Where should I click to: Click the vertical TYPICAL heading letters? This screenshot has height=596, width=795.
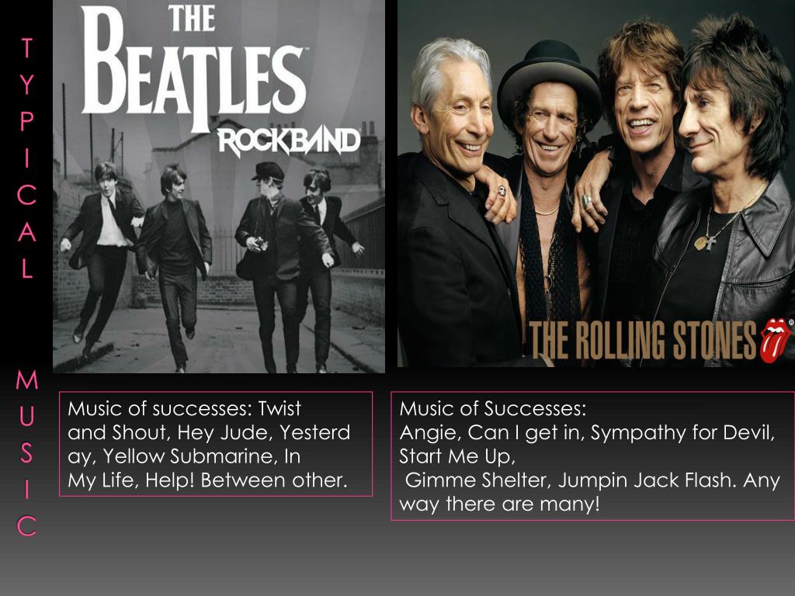click(x=27, y=158)
